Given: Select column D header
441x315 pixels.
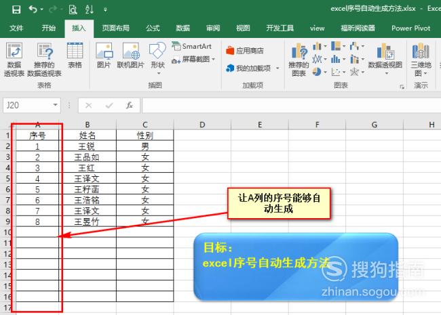Looking at the screenshot, I should tap(202, 125).
